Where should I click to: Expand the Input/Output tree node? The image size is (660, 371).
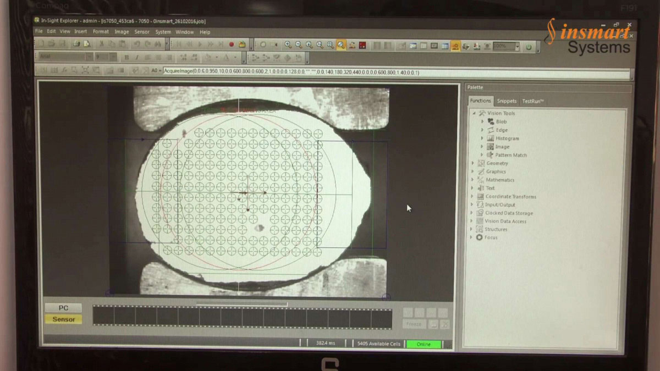pyautogui.click(x=472, y=204)
